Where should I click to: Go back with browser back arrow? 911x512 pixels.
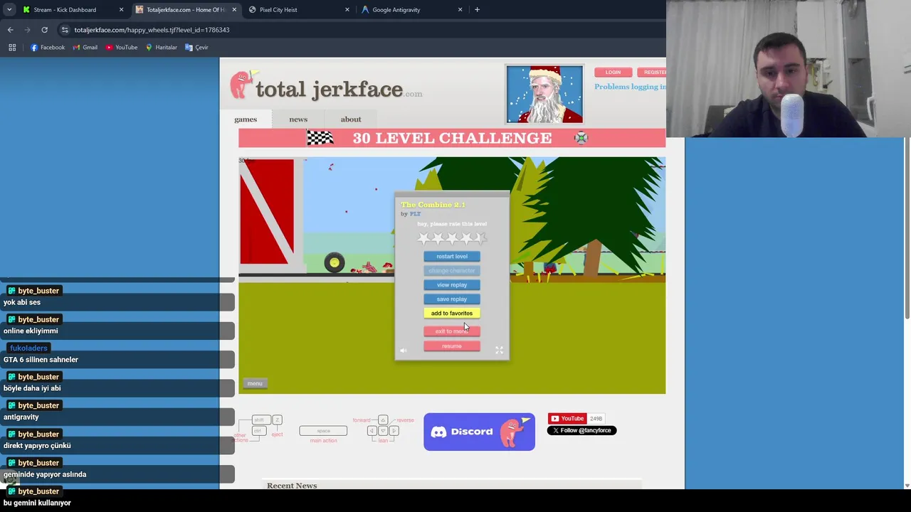point(10,30)
